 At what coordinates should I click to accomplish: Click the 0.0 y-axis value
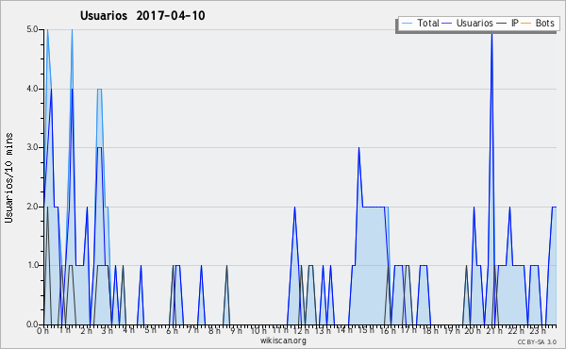pyautogui.click(x=32, y=324)
